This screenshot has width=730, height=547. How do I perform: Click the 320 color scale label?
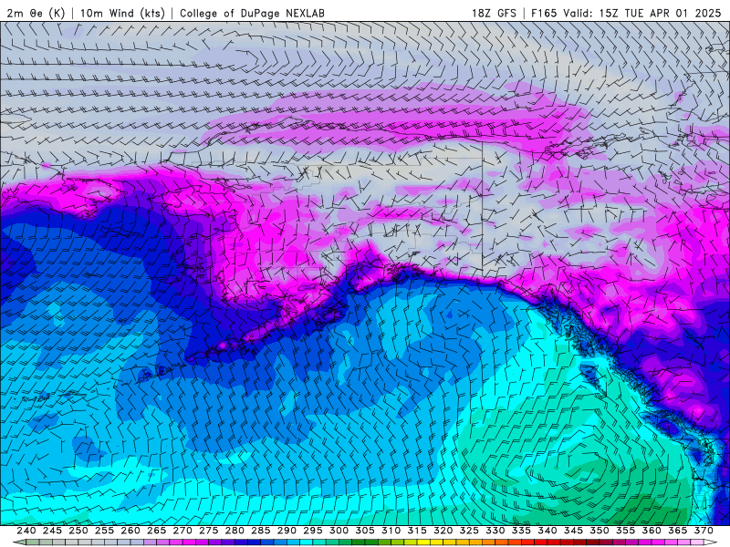click(x=443, y=531)
